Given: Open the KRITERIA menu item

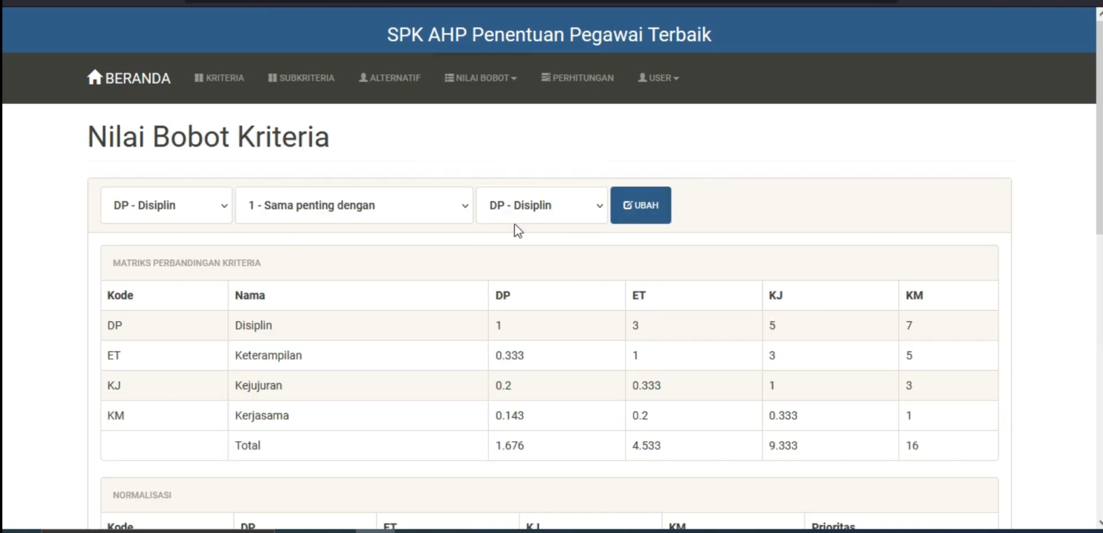Looking at the screenshot, I should (x=219, y=78).
